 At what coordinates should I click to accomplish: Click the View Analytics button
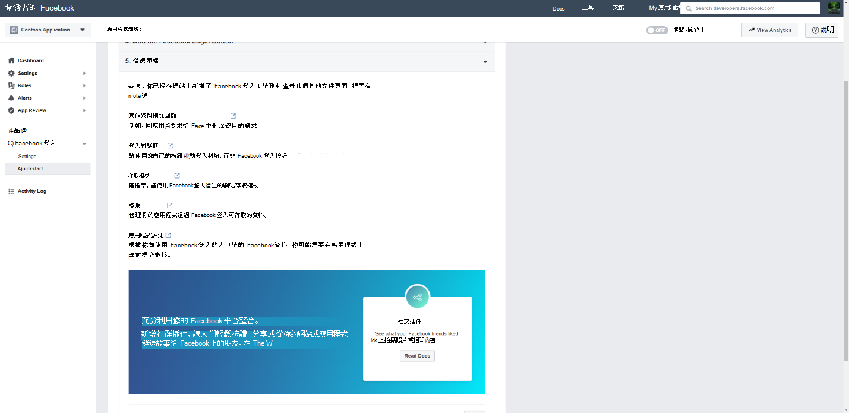point(770,30)
